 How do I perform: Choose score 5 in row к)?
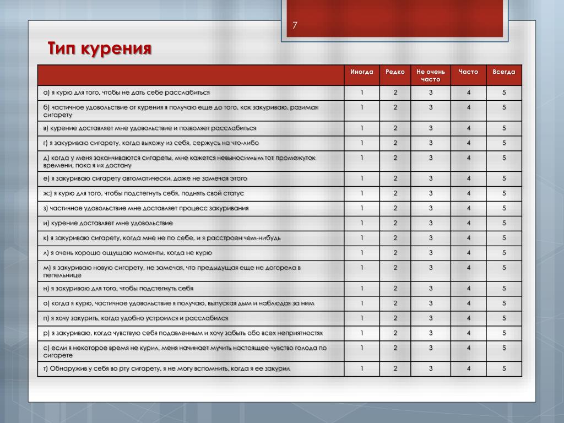504,238
